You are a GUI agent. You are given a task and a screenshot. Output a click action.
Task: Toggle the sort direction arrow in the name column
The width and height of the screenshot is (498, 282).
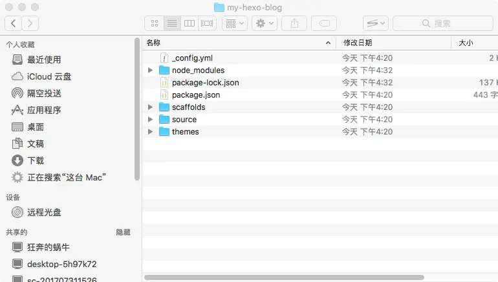pyautogui.click(x=328, y=43)
